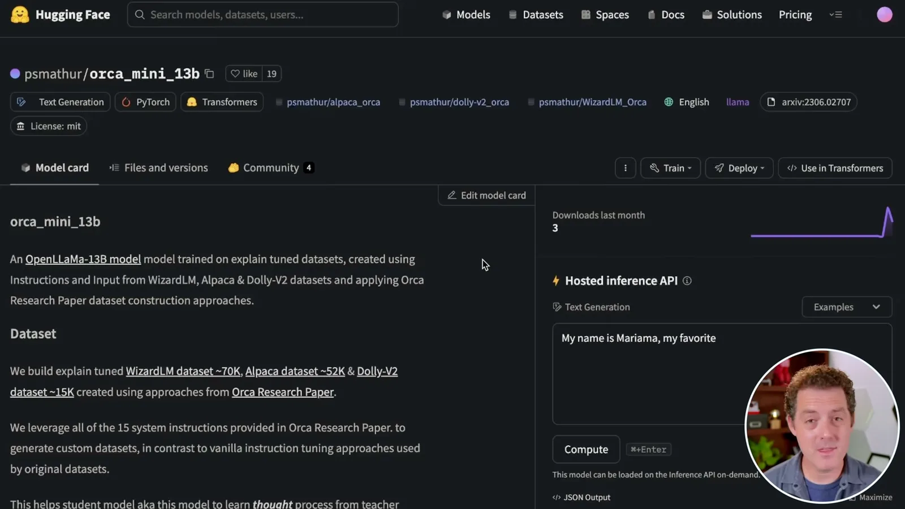Click the psmathur owner avatar dot
905x509 pixels.
coord(15,74)
